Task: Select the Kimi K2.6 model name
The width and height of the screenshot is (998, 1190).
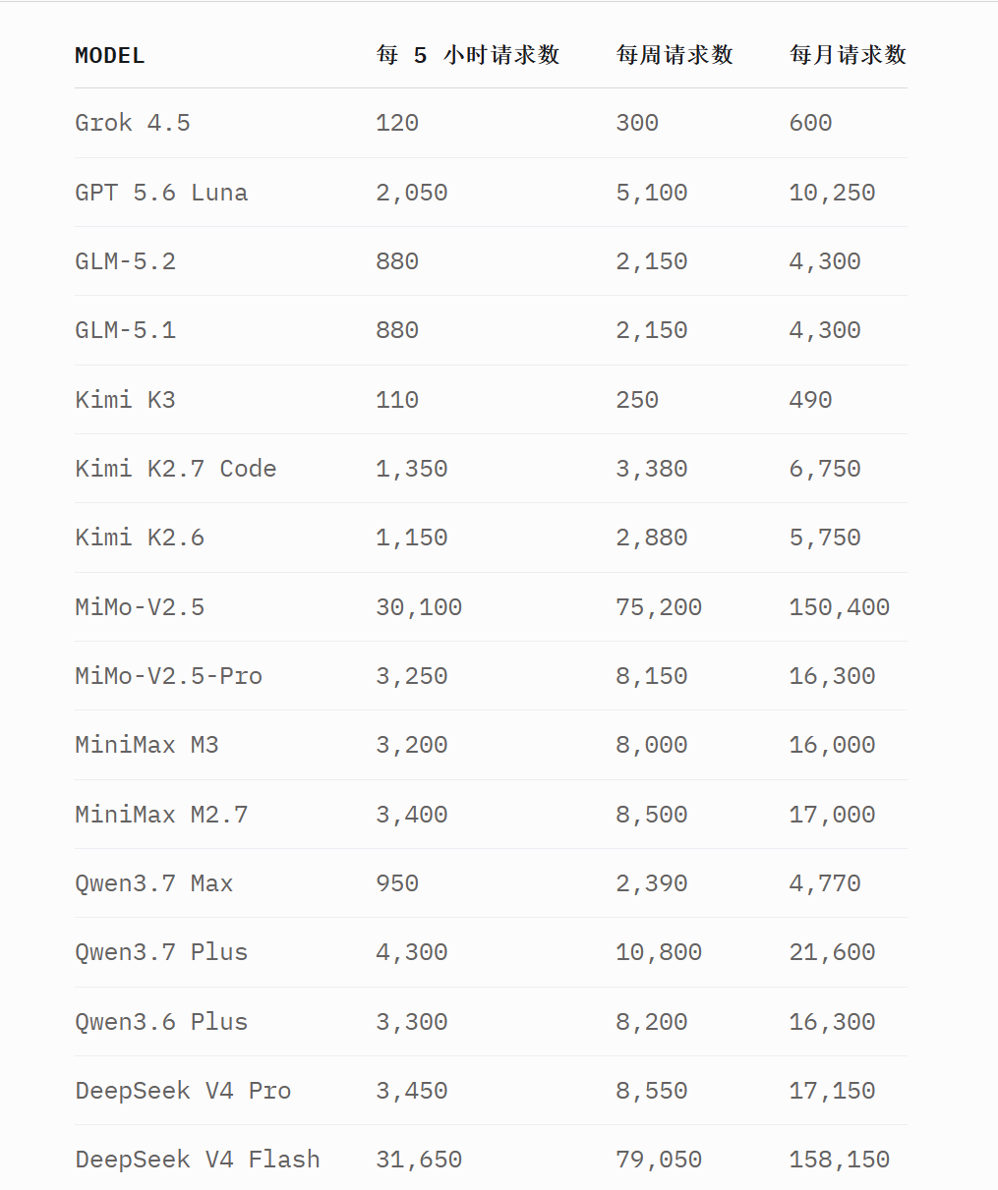Action: tap(140, 538)
